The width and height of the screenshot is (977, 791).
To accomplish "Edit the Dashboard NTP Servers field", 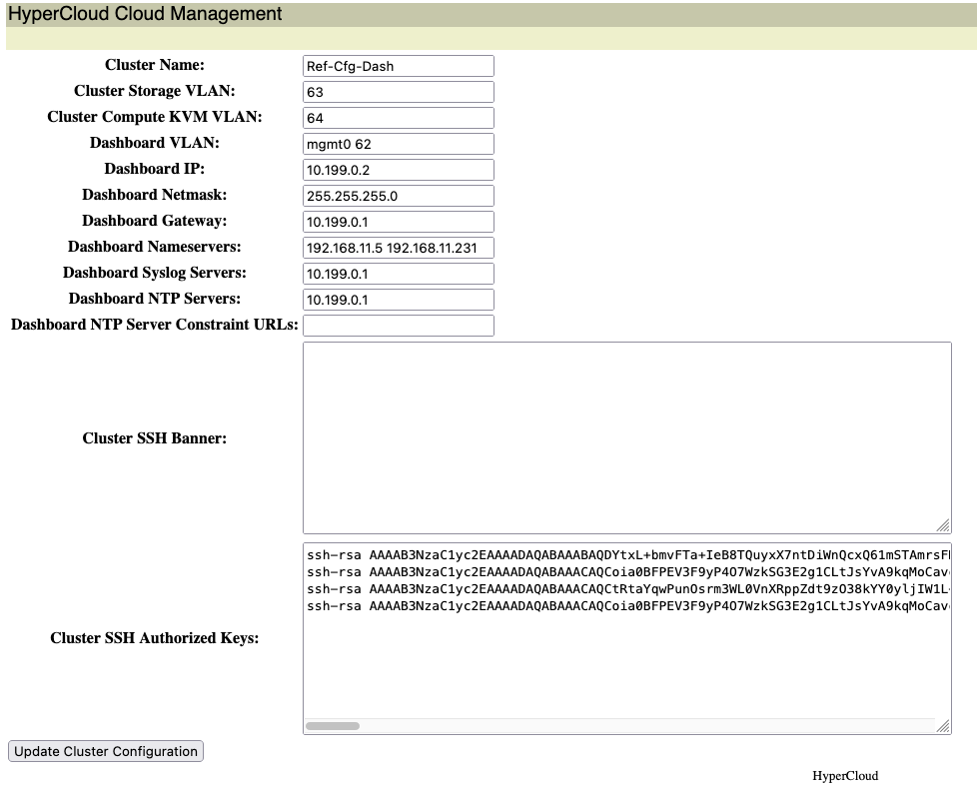I will pos(398,300).
